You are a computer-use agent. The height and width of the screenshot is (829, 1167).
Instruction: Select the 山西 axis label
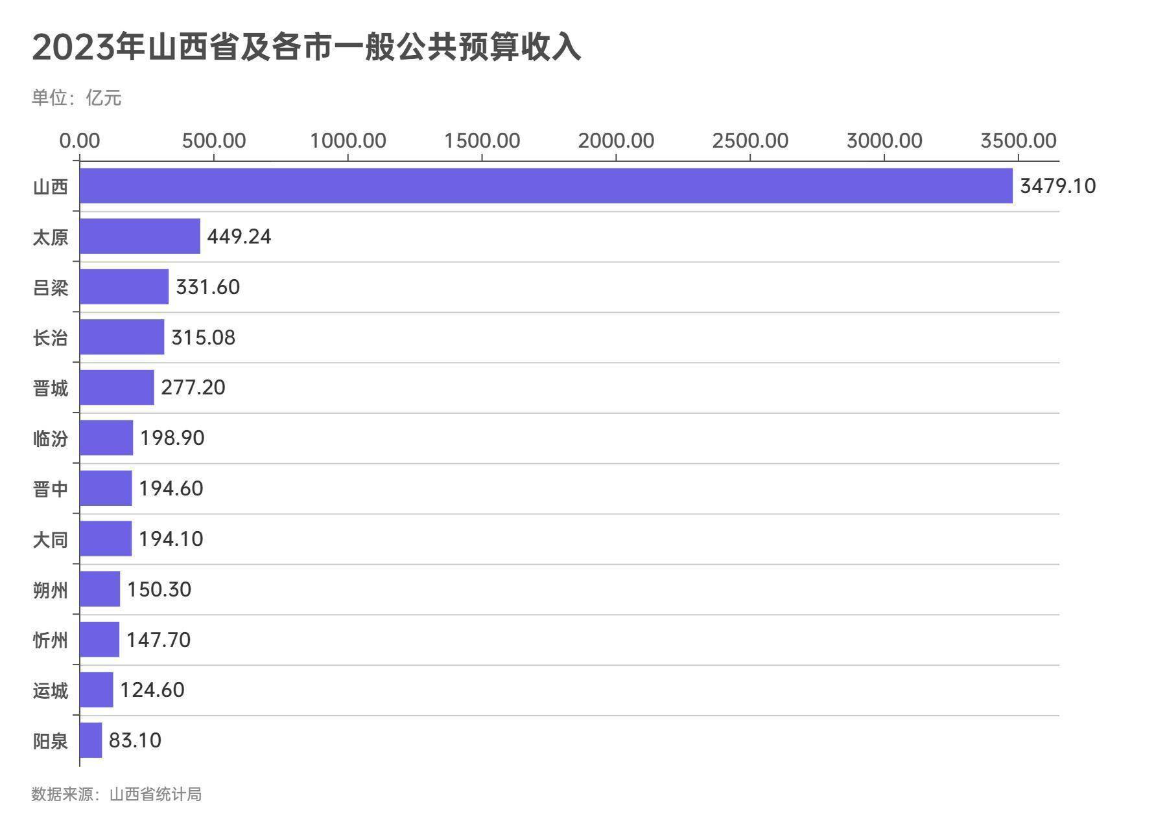tap(50, 187)
